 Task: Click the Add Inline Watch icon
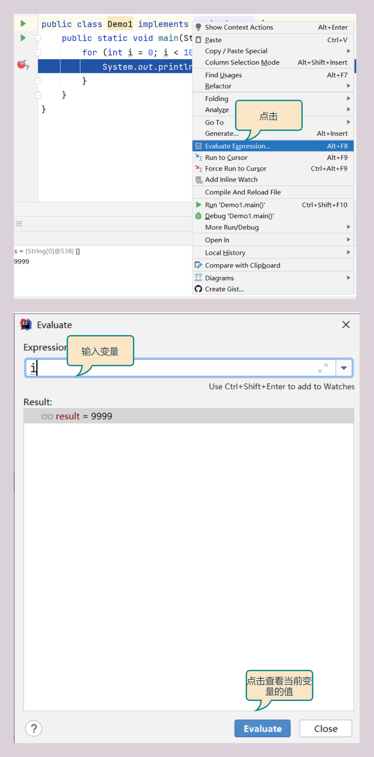198,180
